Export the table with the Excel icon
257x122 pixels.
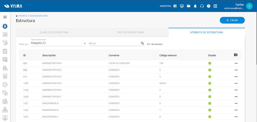[x=236, y=55]
